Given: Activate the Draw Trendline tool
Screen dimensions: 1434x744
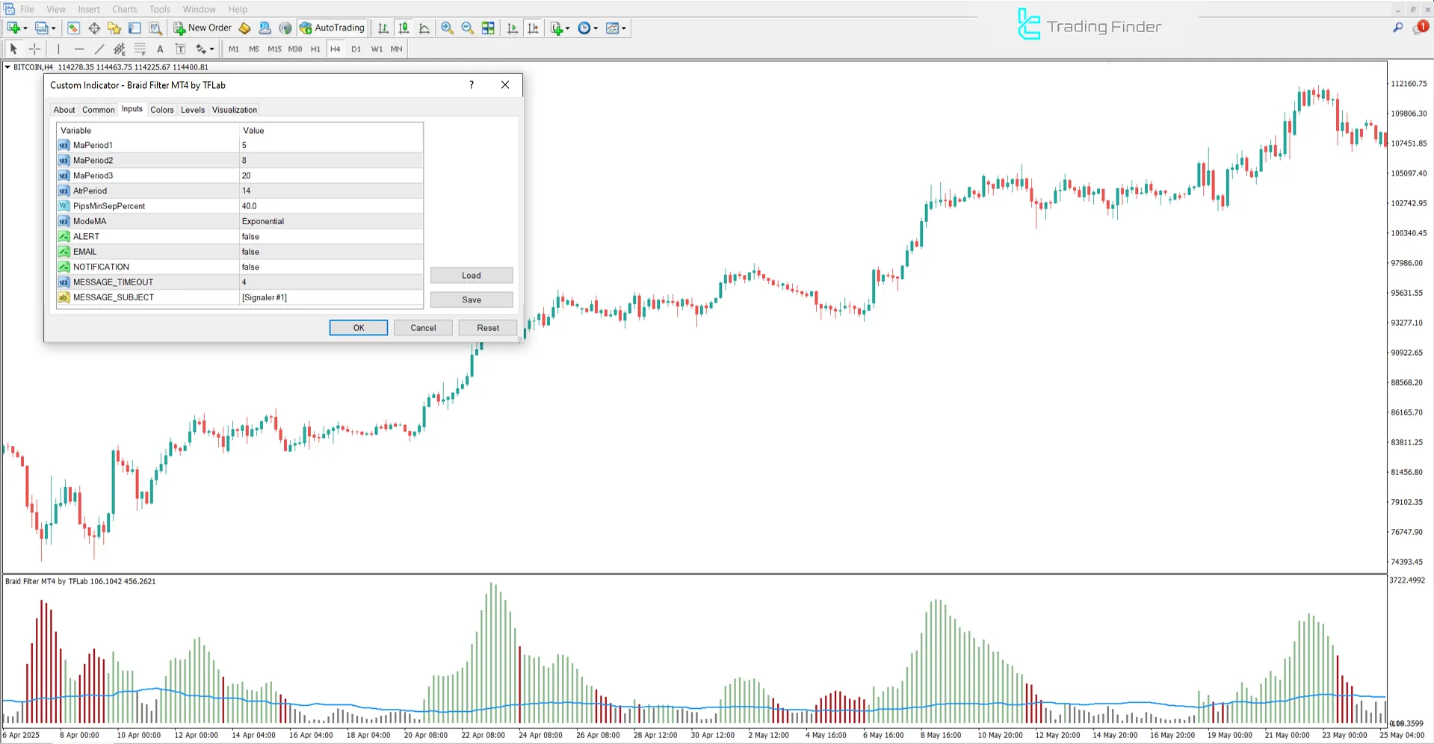Looking at the screenshot, I should point(99,49).
